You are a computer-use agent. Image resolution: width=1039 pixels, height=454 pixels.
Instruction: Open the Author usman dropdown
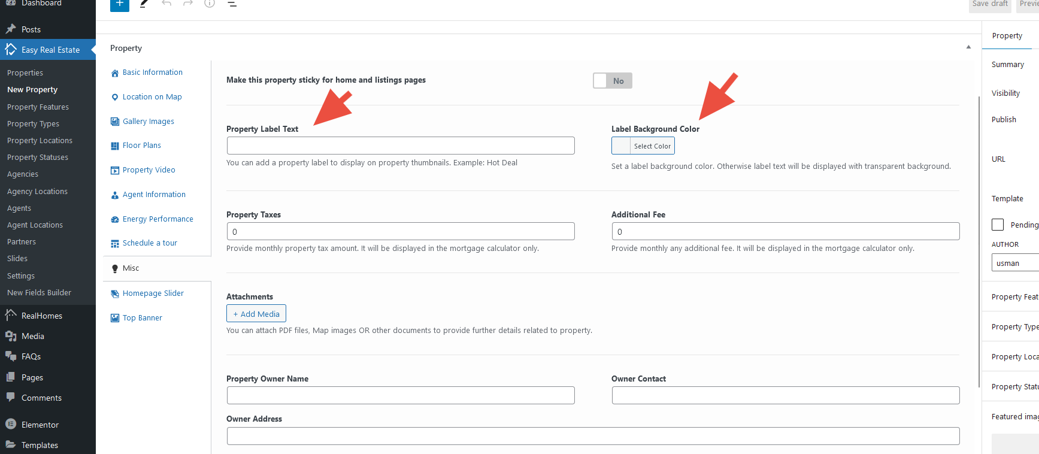(x=1015, y=263)
